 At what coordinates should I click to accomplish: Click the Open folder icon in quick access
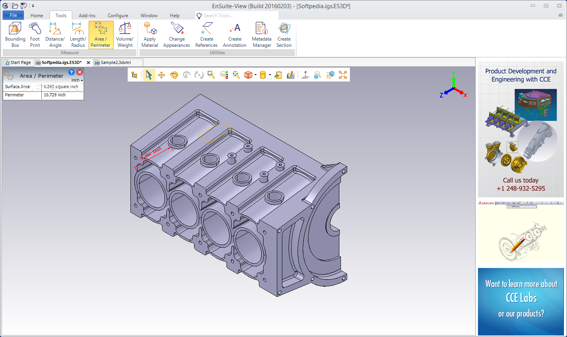pyautogui.click(x=15, y=5)
